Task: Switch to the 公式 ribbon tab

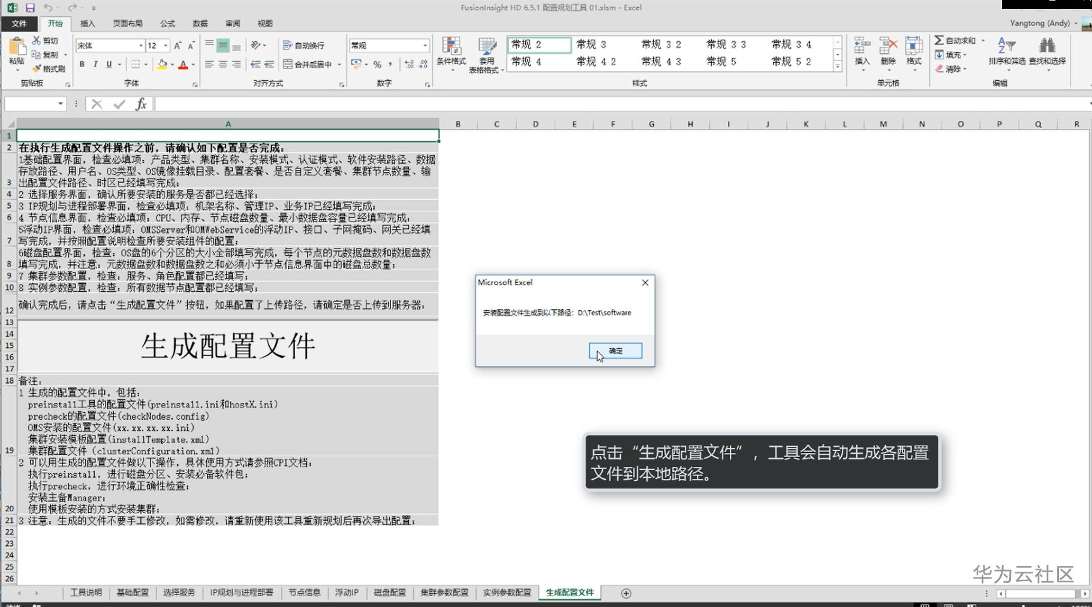Action: tap(167, 23)
